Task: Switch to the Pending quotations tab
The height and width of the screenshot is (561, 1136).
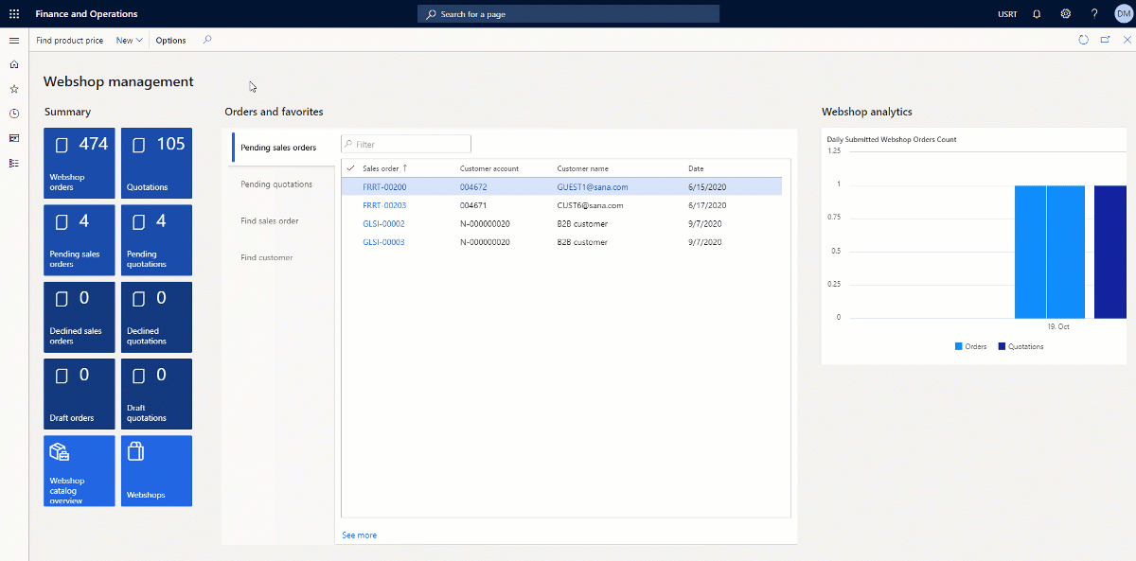Action: (276, 184)
